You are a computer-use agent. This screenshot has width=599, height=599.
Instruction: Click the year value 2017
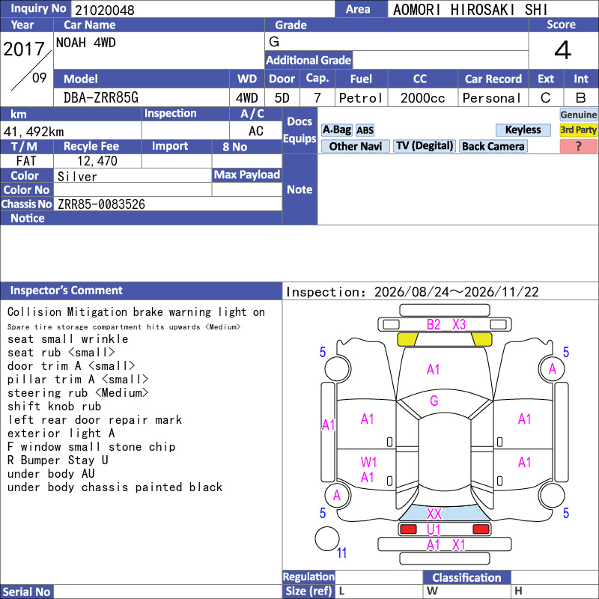[24, 49]
